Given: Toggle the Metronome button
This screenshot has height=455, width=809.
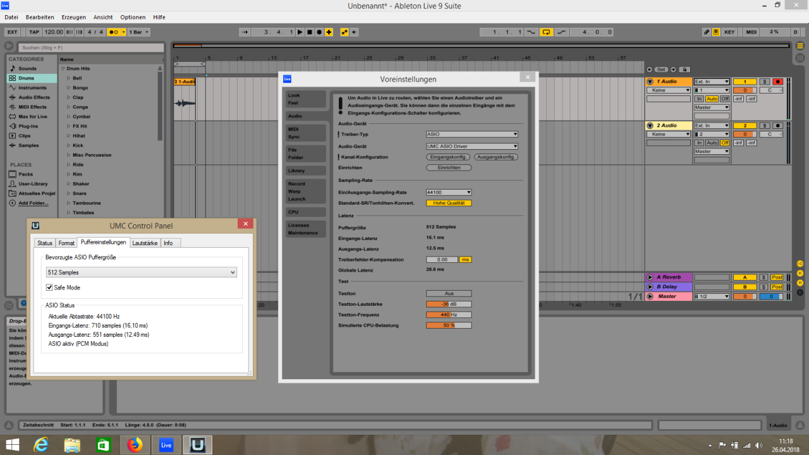Looking at the screenshot, I should 116,32.
